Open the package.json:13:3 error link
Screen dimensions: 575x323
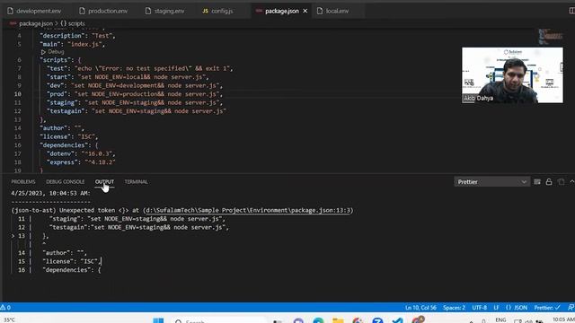click(x=248, y=210)
